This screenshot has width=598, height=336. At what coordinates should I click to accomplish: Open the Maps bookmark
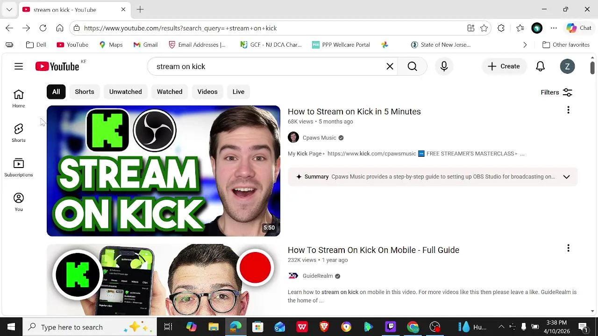coord(111,45)
